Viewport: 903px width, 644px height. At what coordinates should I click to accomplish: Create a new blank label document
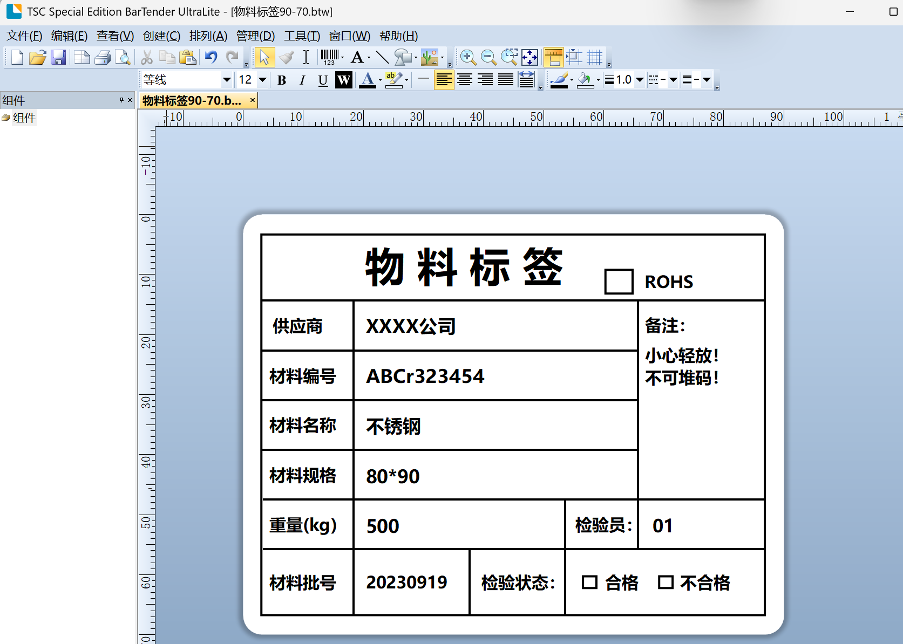[17, 57]
